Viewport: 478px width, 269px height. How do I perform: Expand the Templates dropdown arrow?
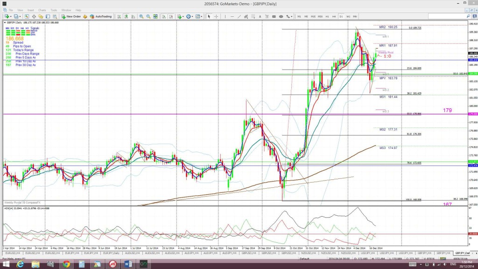[202, 16]
